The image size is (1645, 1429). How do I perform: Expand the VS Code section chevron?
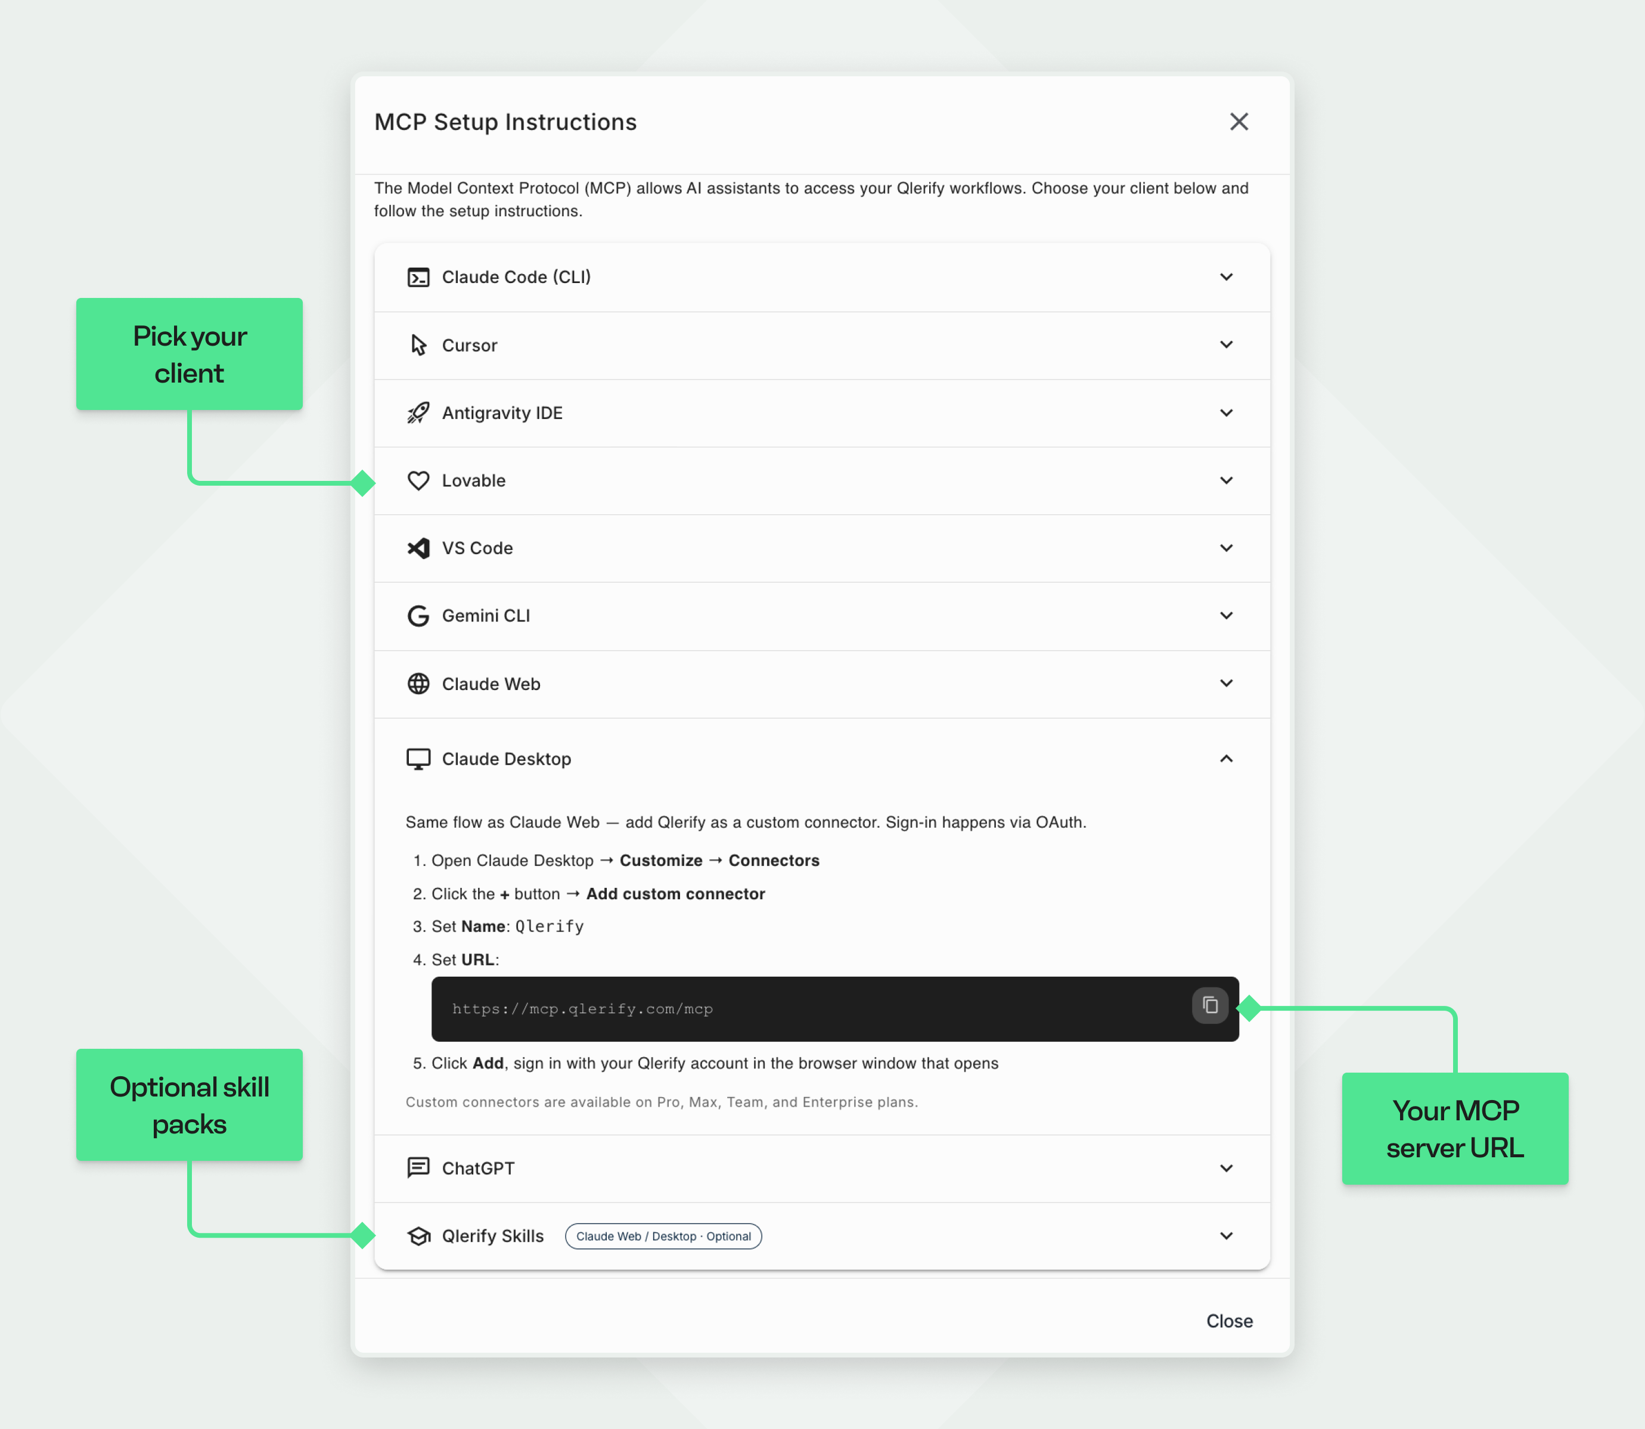pos(1225,548)
